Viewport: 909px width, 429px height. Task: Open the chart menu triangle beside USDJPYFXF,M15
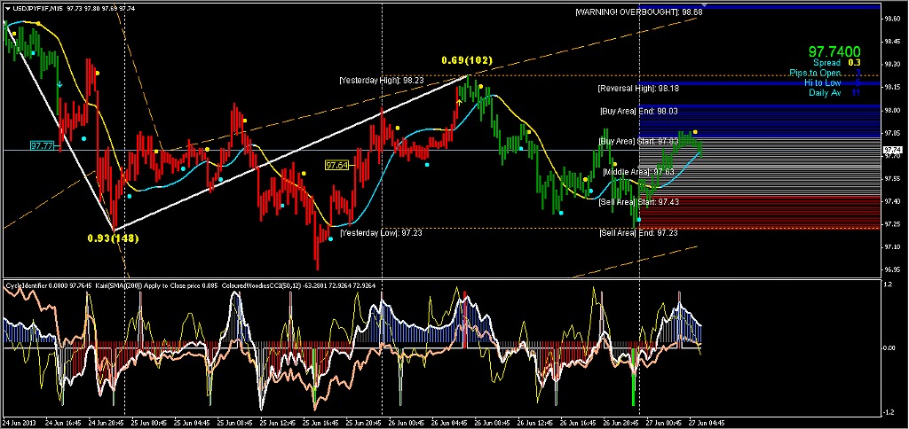click(x=6, y=9)
